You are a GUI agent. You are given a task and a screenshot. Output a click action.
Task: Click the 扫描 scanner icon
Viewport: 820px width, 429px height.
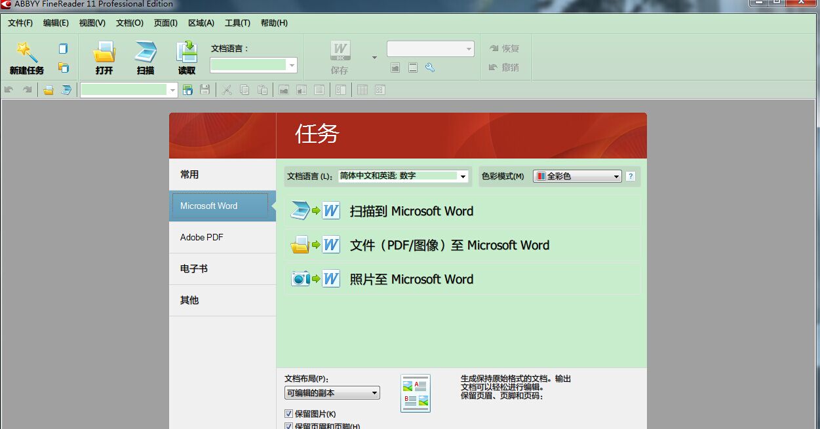coord(146,52)
